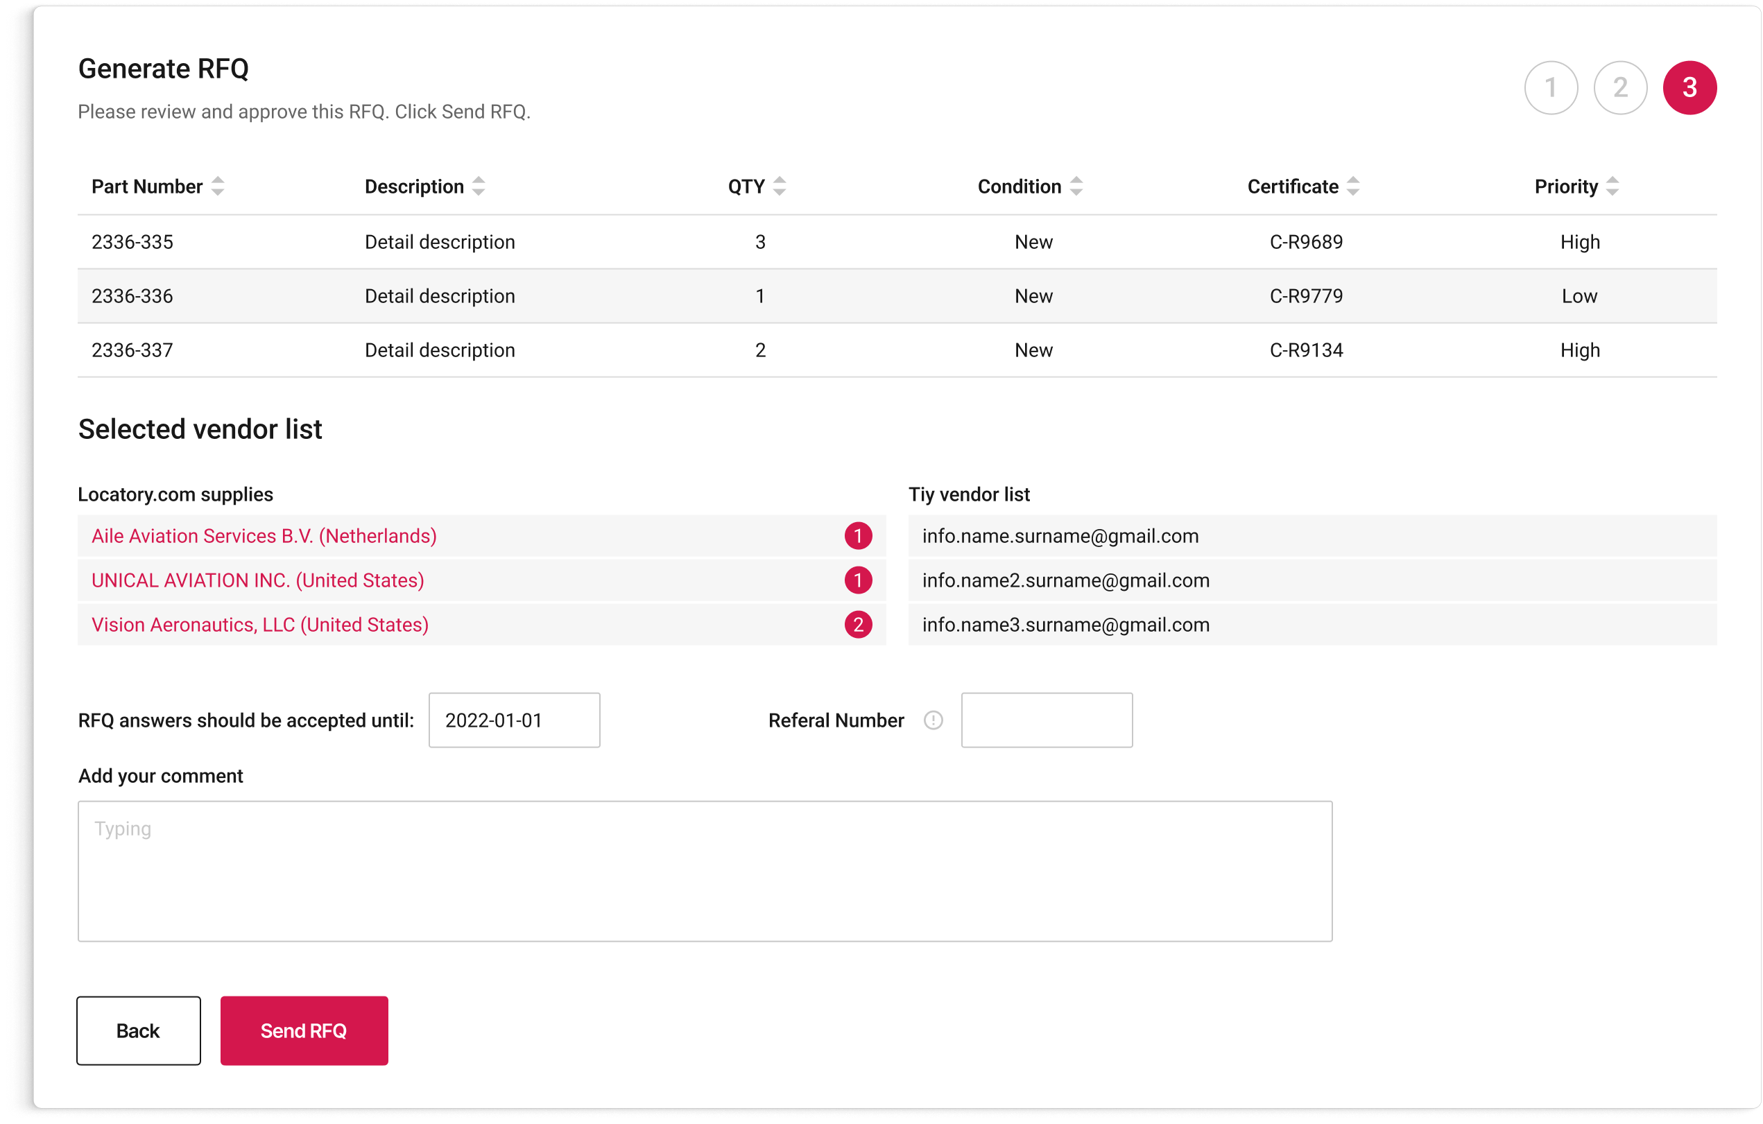Viewport: 1763px width, 1124px height.
Task: Click count badge next to Aile Aviation
Action: 857,537
